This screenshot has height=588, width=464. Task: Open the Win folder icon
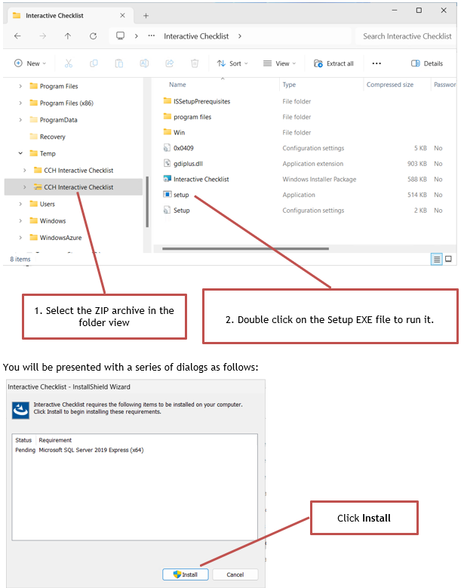167,132
